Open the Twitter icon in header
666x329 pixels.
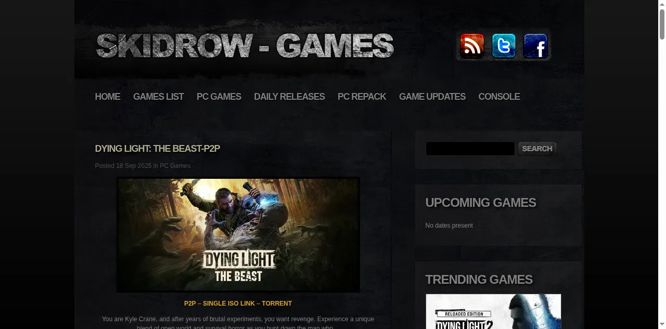(x=504, y=46)
